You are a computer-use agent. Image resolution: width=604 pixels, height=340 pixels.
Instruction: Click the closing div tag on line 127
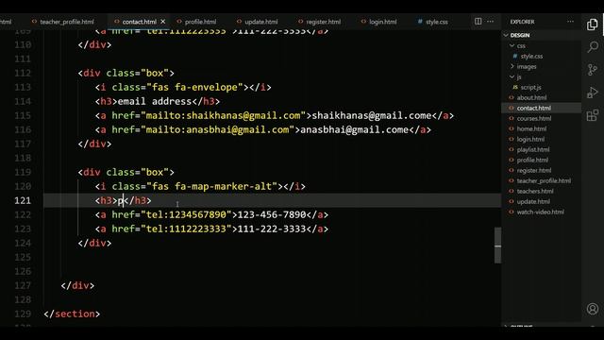click(77, 285)
